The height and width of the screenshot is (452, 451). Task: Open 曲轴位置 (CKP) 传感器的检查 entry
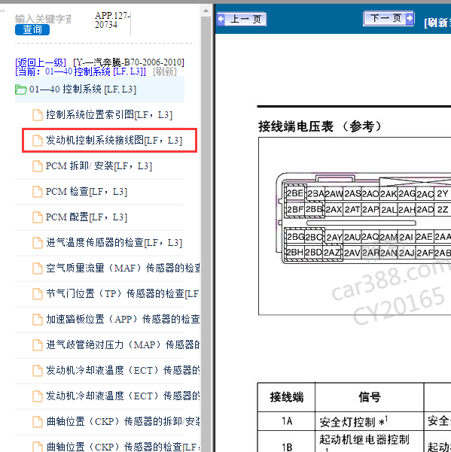pos(123,447)
